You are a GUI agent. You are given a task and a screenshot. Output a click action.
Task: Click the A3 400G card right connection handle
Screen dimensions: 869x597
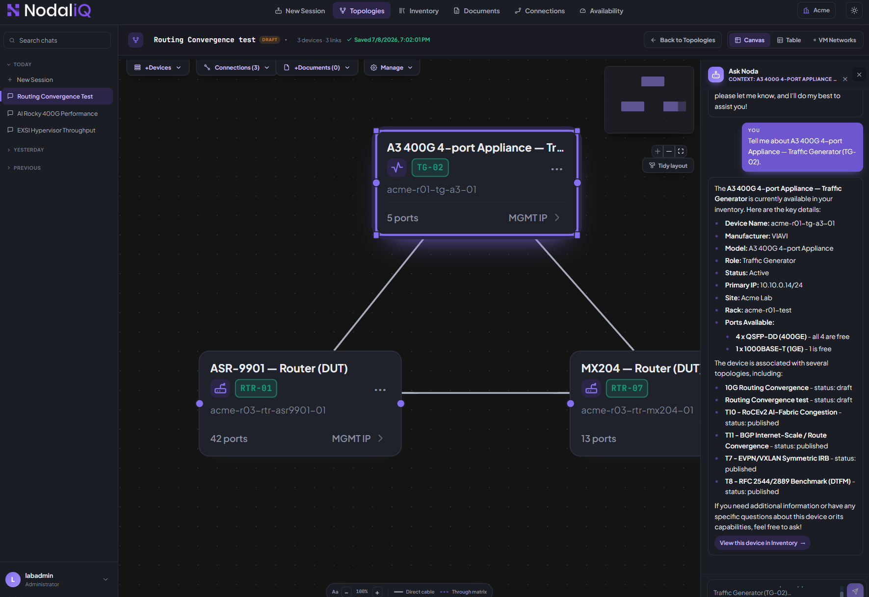pyautogui.click(x=578, y=183)
